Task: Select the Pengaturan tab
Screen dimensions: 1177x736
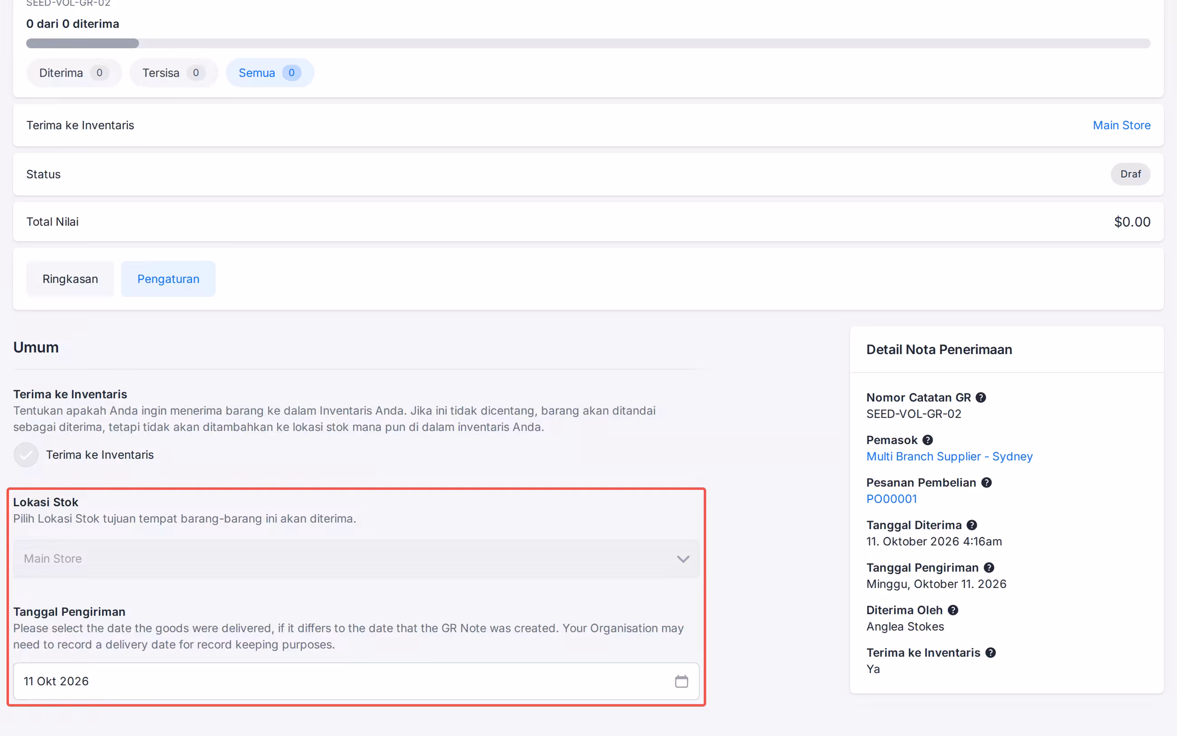Action: click(x=168, y=279)
